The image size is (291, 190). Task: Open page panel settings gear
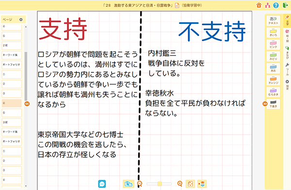click(x=21, y=19)
